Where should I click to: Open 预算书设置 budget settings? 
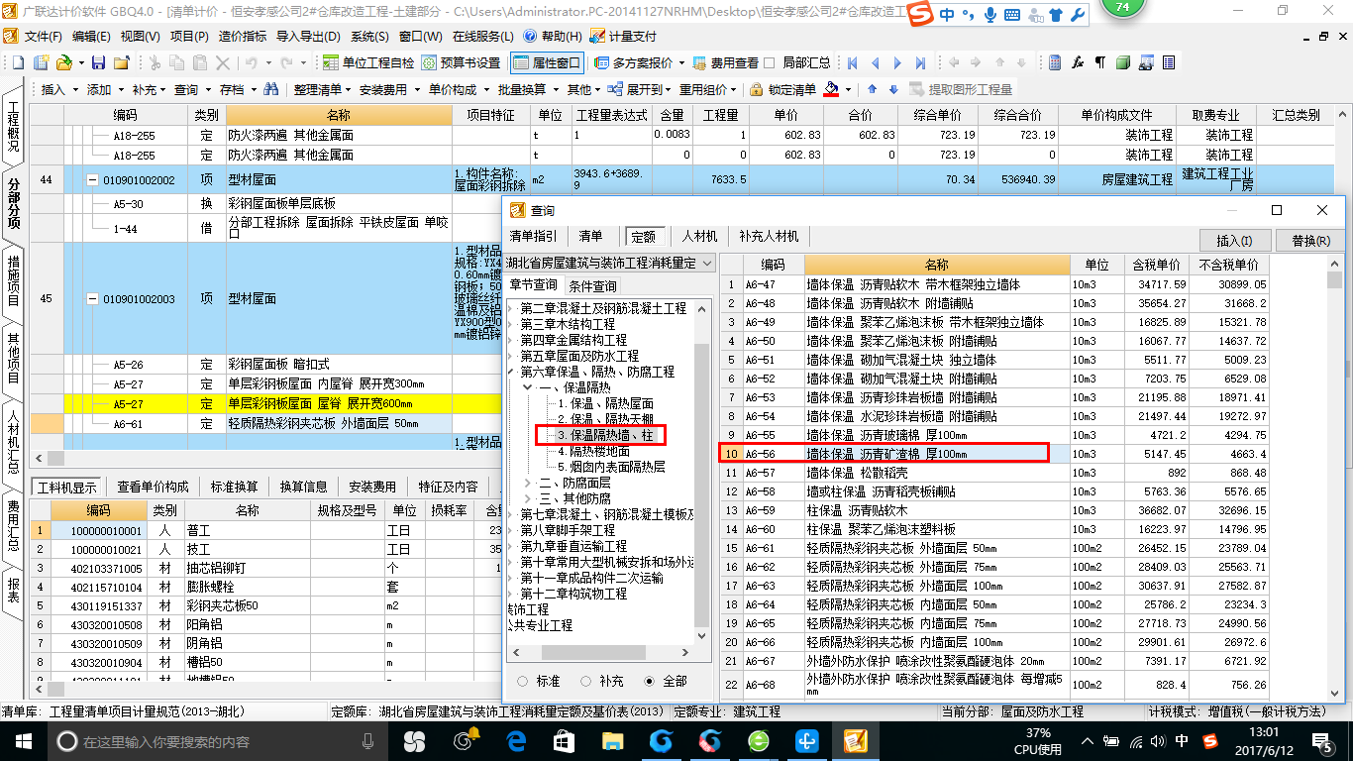coord(462,62)
